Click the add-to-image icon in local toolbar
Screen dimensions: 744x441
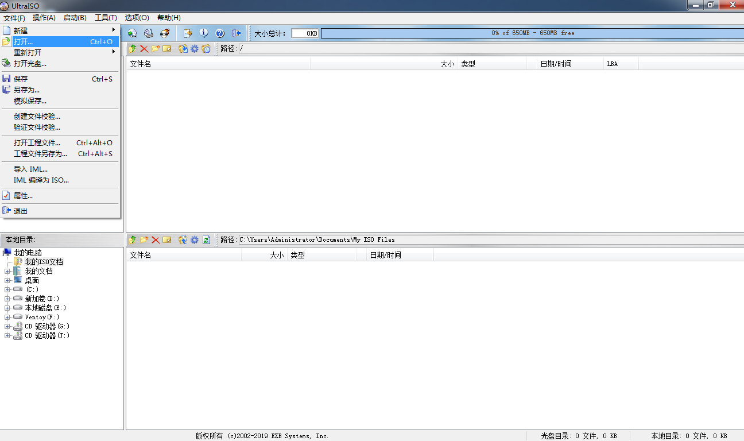pyautogui.click(x=183, y=240)
